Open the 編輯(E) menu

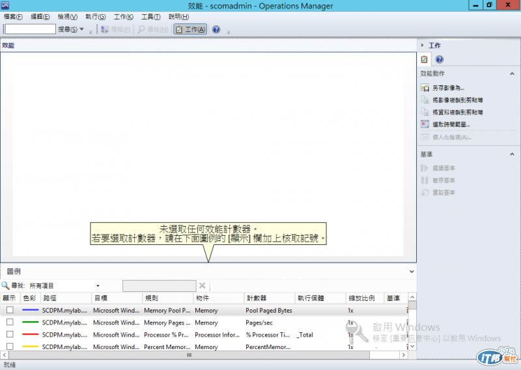(40, 17)
